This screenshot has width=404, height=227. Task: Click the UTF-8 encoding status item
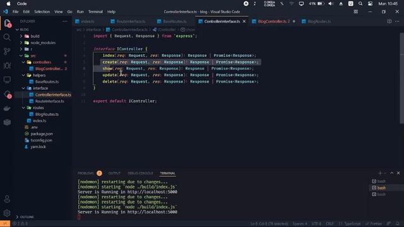point(316,224)
